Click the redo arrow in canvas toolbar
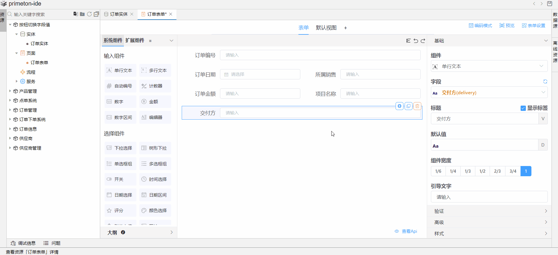Viewport: 558px width, 255px height. [x=423, y=41]
